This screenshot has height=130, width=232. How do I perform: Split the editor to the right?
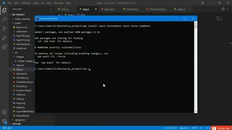pyautogui.click(x=223, y=9)
